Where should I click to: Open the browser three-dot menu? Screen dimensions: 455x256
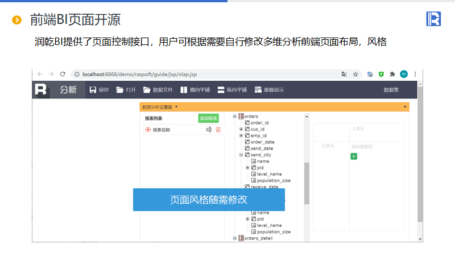[x=415, y=75]
